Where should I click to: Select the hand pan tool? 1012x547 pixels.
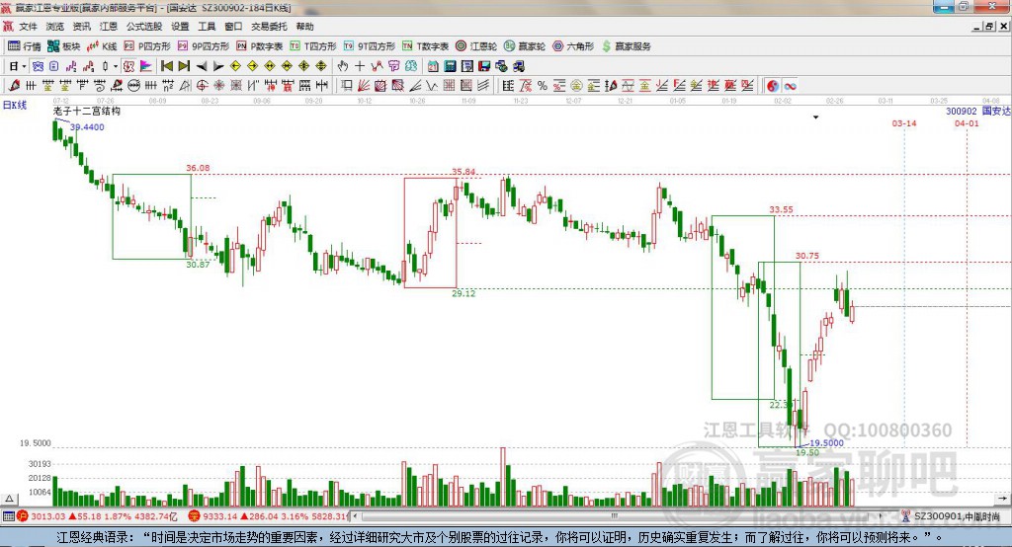(342, 66)
